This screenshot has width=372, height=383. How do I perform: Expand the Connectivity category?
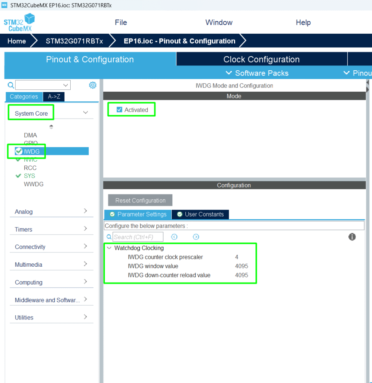pos(85,246)
